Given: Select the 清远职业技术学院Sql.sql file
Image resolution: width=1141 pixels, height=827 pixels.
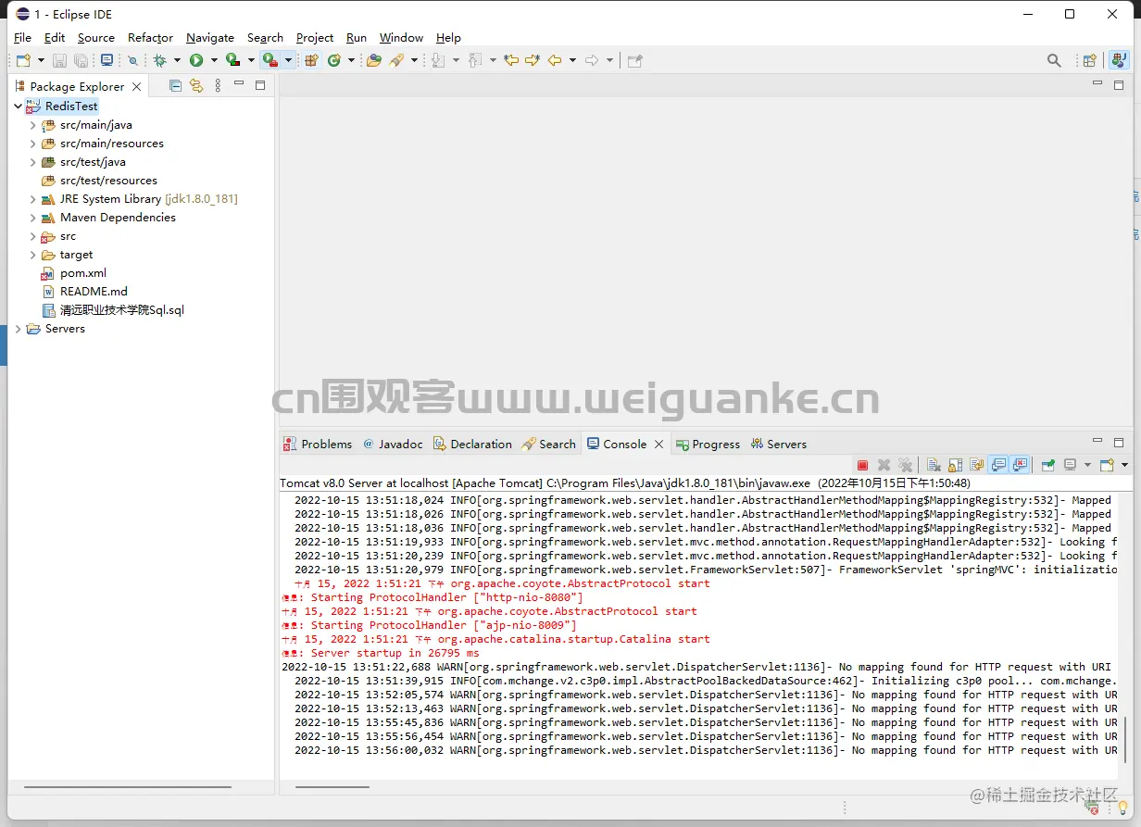Looking at the screenshot, I should [x=121, y=310].
